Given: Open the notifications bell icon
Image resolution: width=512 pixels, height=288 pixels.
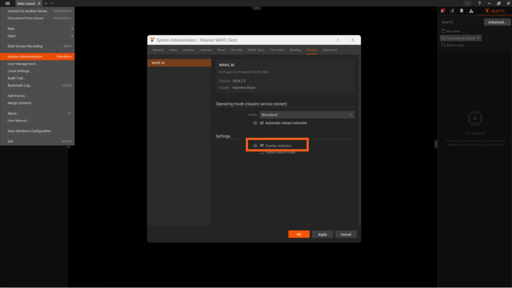Looking at the screenshot, I should [443, 11].
